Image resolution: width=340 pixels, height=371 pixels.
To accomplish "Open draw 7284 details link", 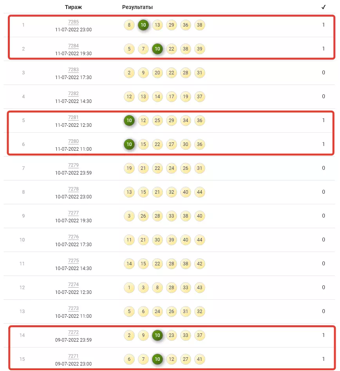I will (x=73, y=46).
